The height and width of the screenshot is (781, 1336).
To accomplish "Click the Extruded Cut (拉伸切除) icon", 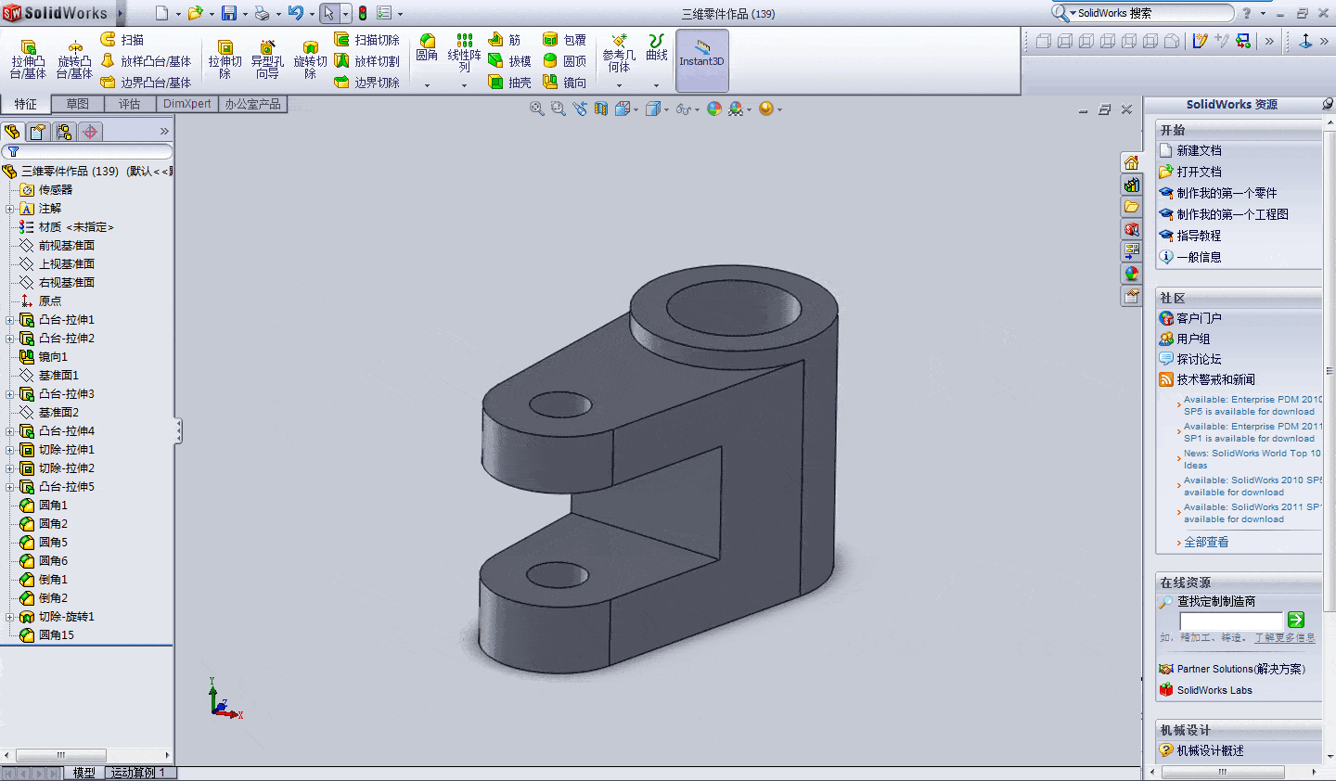I will 225,59.
